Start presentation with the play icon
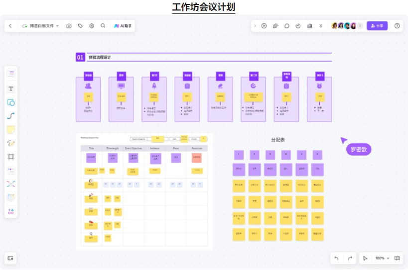The width and height of the screenshot is (408, 270). click(x=264, y=26)
